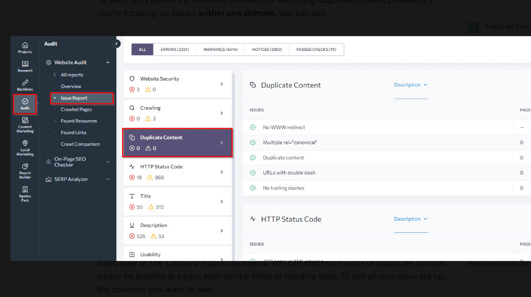Open the Backlinks section icon
Viewport: 531px width, 297px height.
point(25,85)
